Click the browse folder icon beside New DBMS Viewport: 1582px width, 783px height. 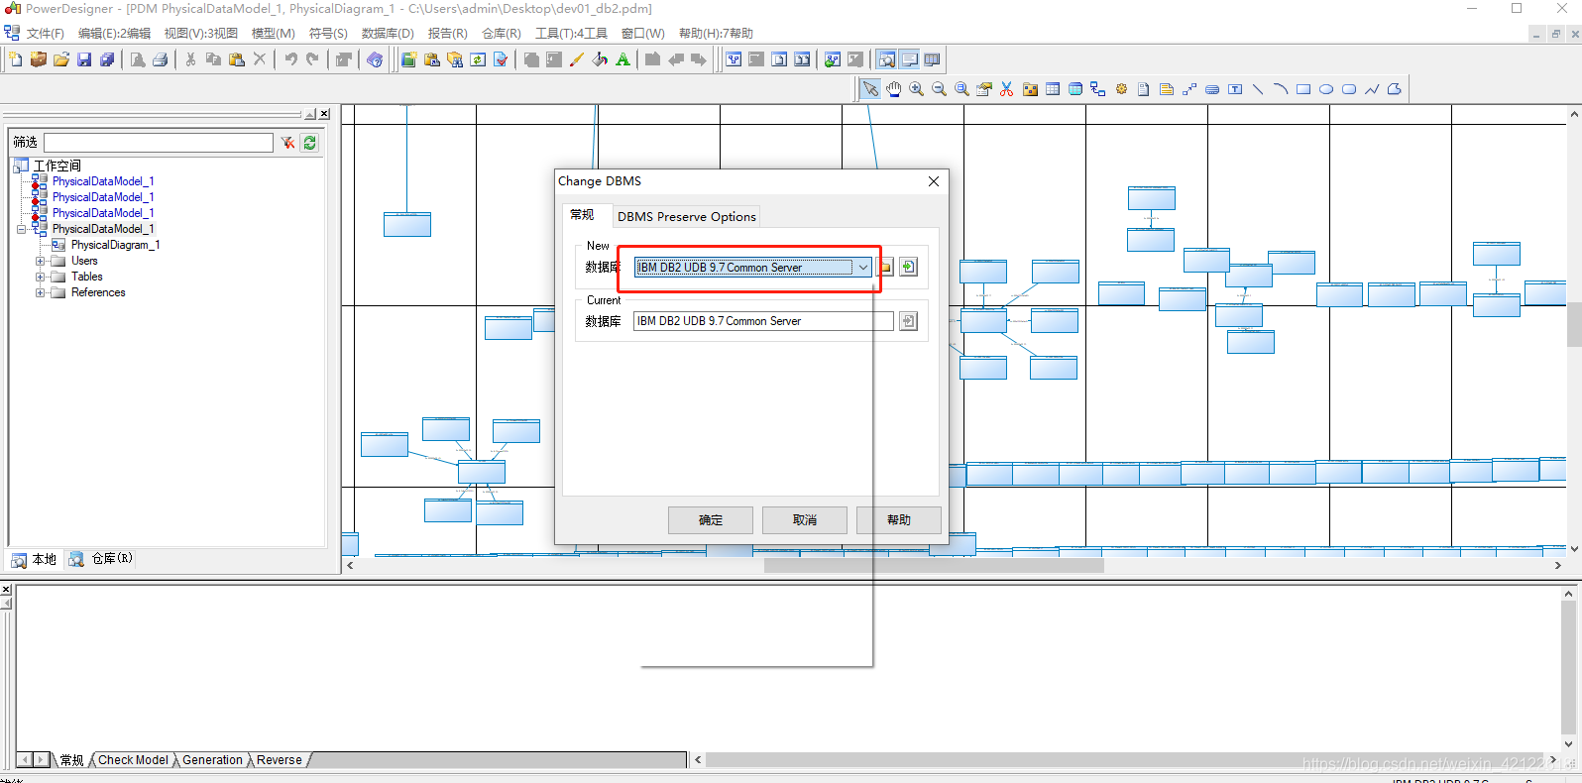tap(886, 268)
